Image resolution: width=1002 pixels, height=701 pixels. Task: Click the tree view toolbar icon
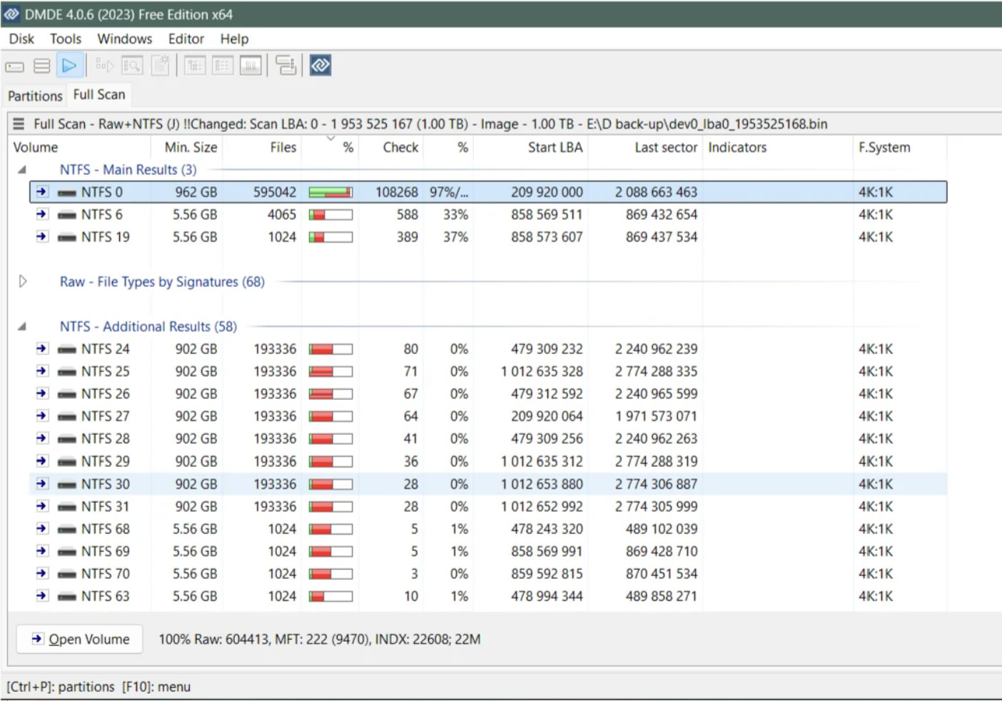[195, 66]
